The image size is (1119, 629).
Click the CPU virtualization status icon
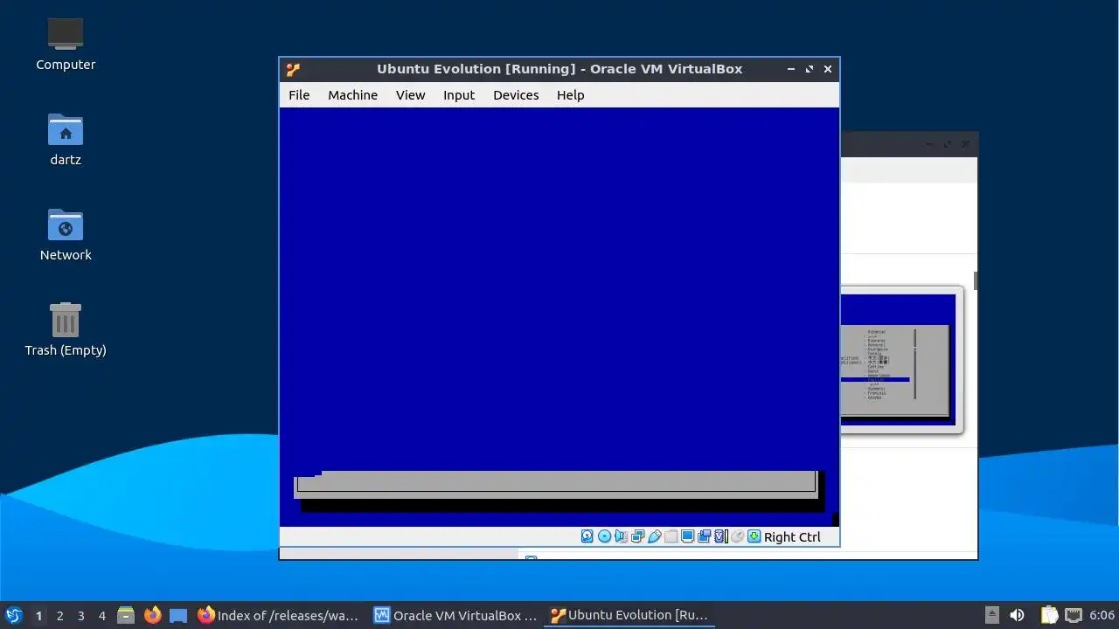(x=721, y=536)
